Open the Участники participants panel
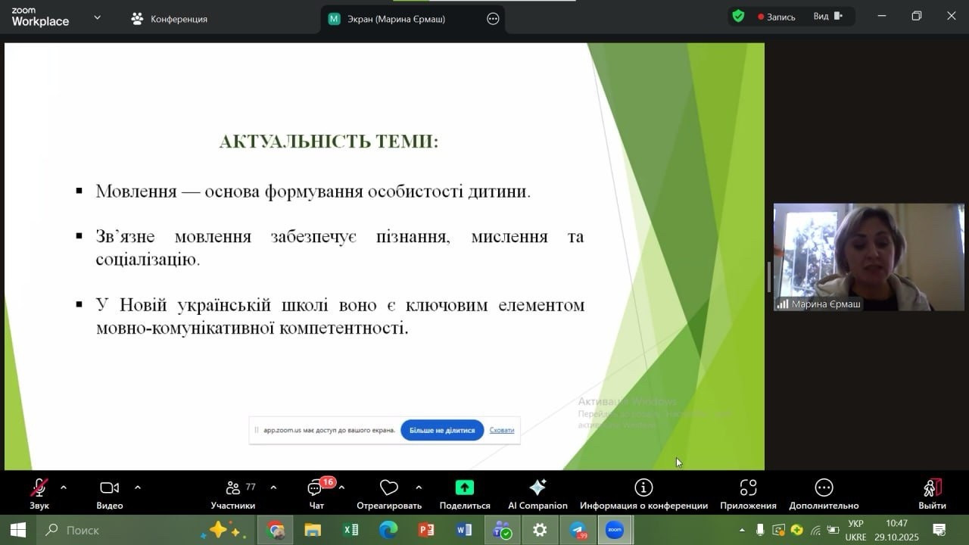Viewport: 969px width, 545px height. click(233, 494)
